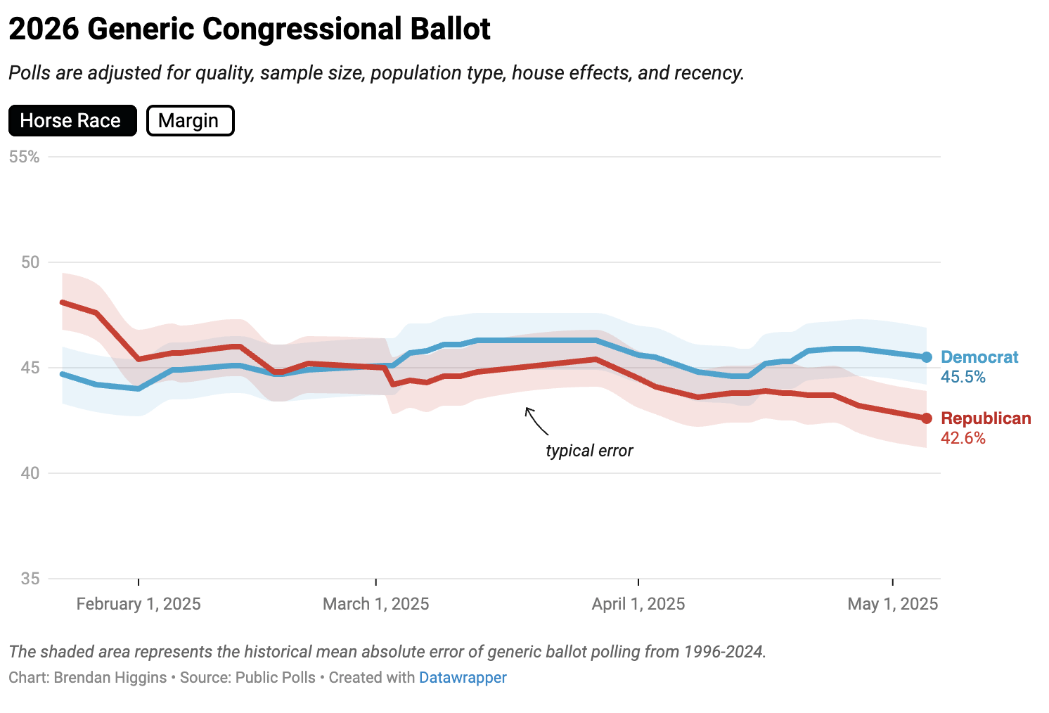This screenshot has width=1049, height=713.
Task: Click the 35 y-axis label
Action: (30, 579)
